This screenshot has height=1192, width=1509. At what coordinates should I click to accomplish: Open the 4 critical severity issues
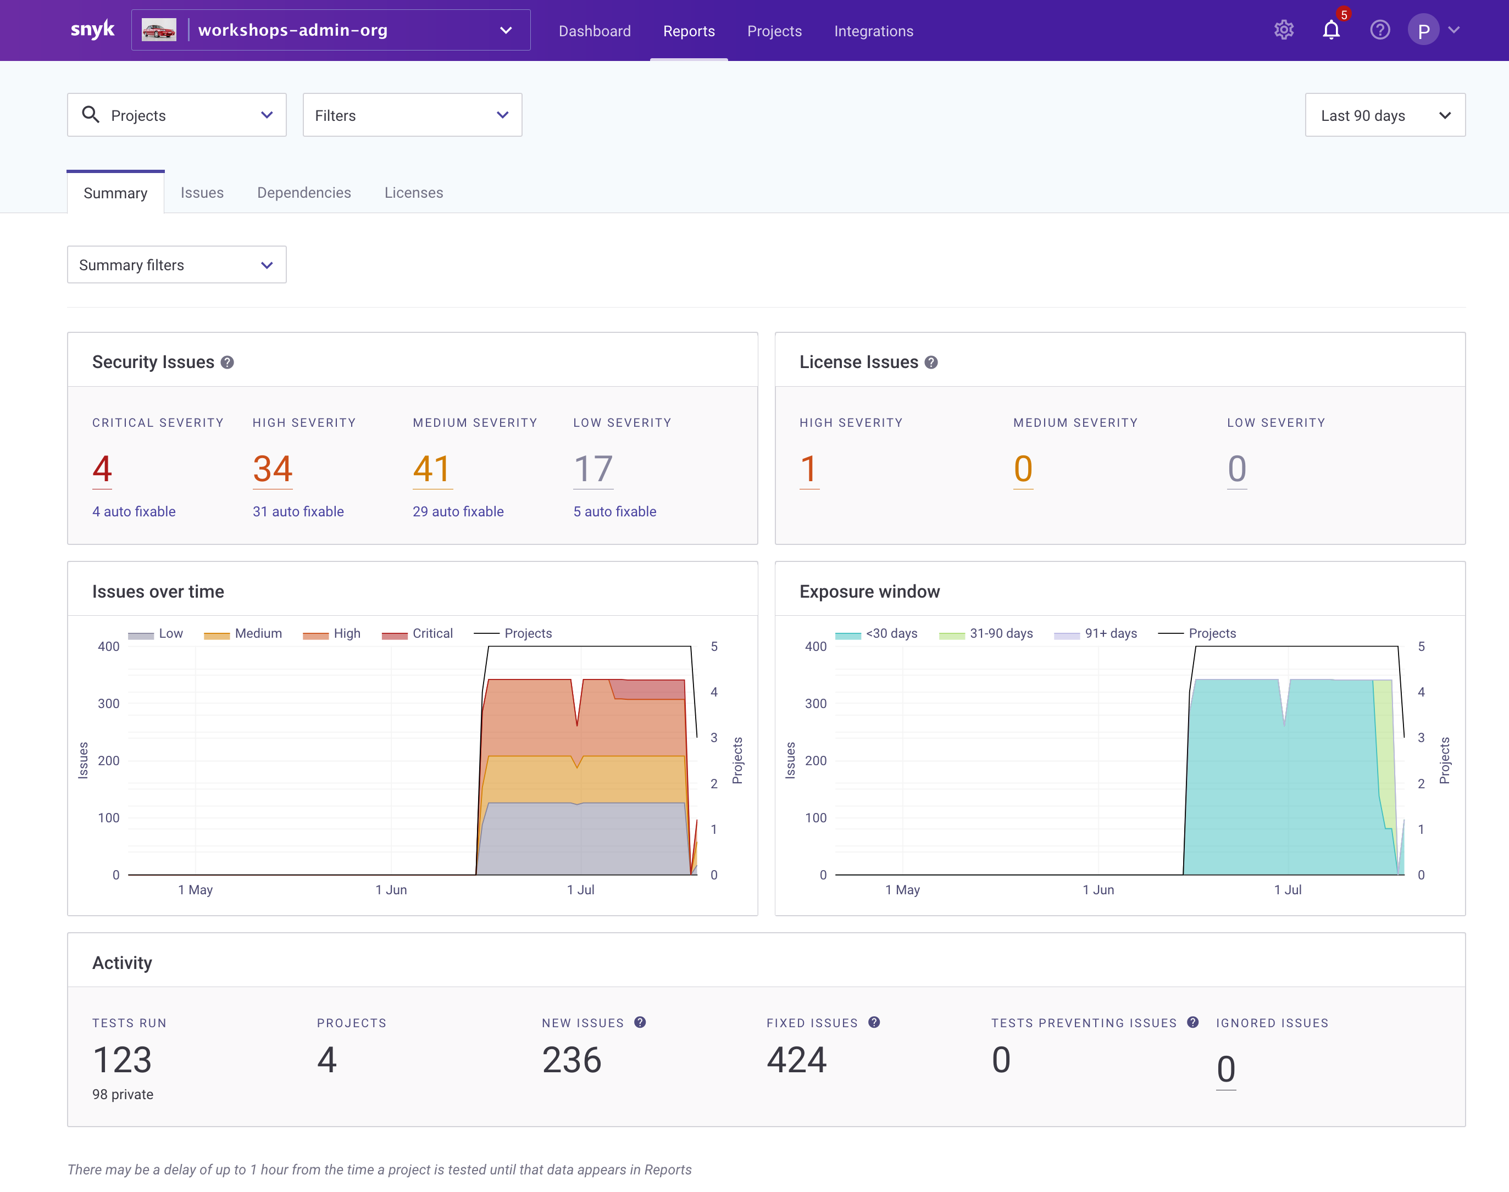(102, 469)
